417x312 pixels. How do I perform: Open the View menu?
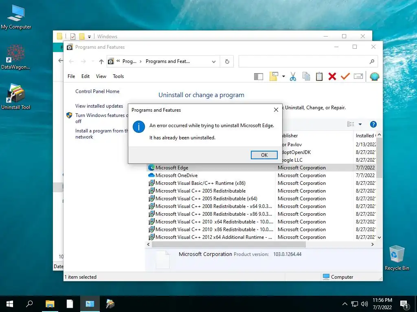[101, 76]
